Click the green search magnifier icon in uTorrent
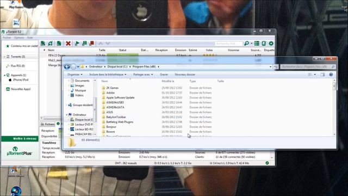Screen dimensions: 348x196 (x=246, y=44)
